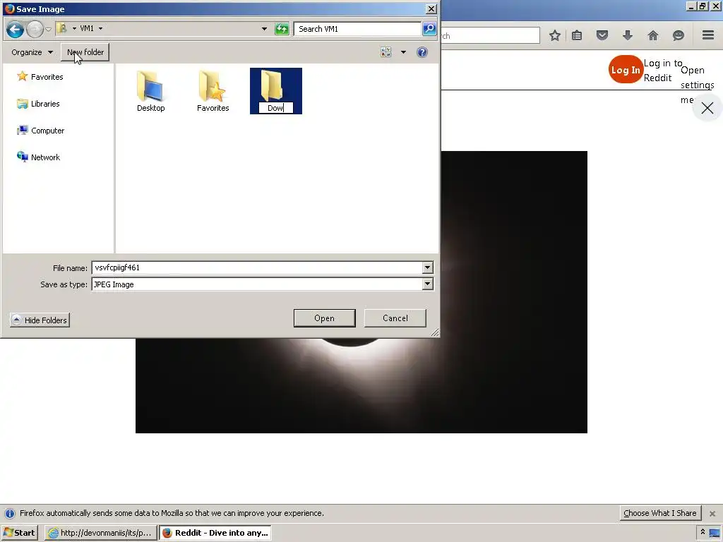
Task: Select the Favorites folder with star
Action: [x=213, y=91]
